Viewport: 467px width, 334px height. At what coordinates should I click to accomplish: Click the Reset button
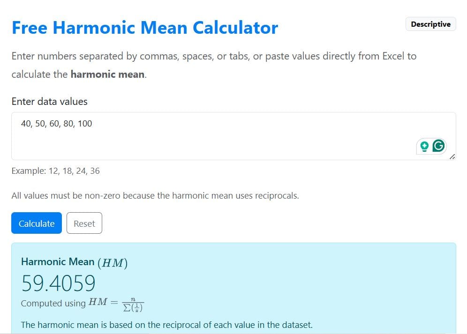coord(84,223)
